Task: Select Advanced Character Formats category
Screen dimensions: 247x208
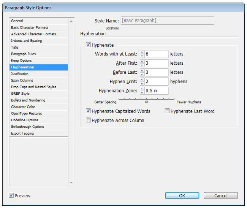Action: point(39,34)
